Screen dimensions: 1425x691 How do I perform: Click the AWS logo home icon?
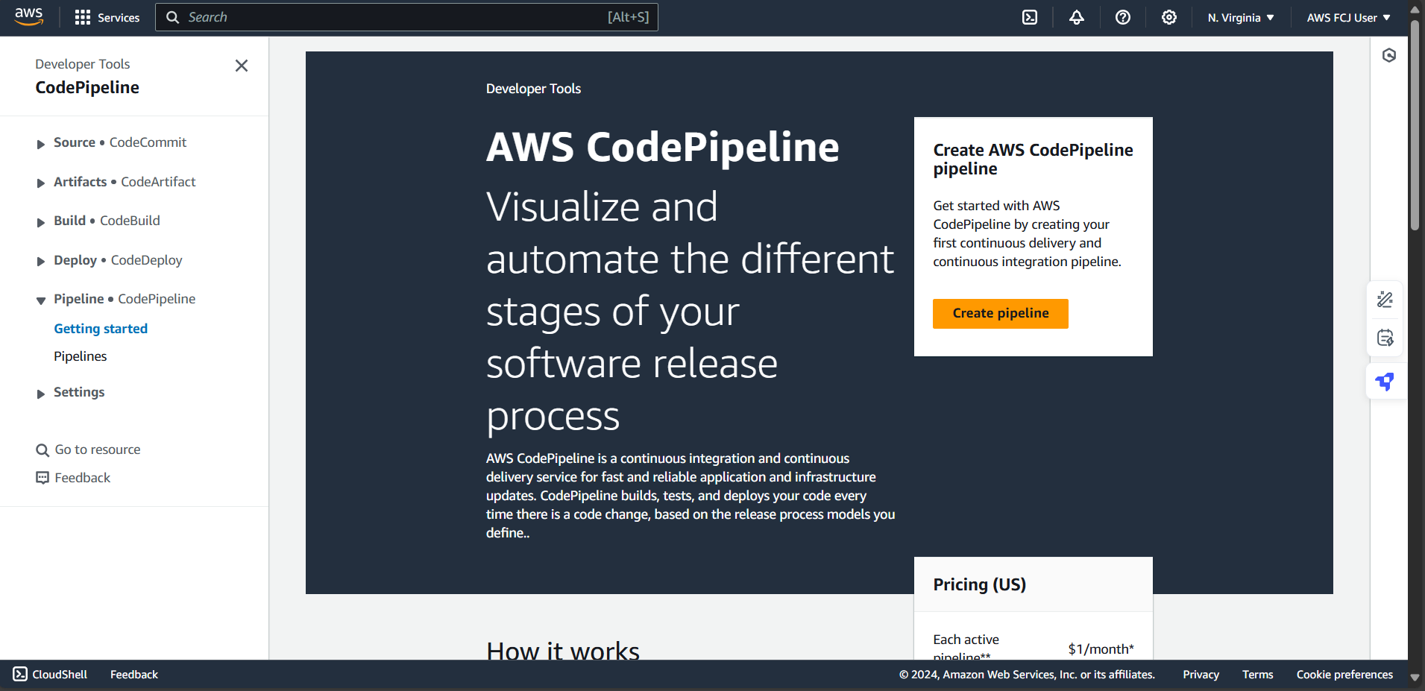(x=29, y=16)
